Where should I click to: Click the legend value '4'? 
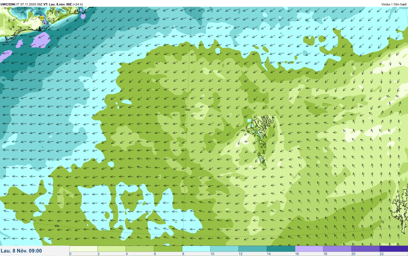click(x=127, y=254)
